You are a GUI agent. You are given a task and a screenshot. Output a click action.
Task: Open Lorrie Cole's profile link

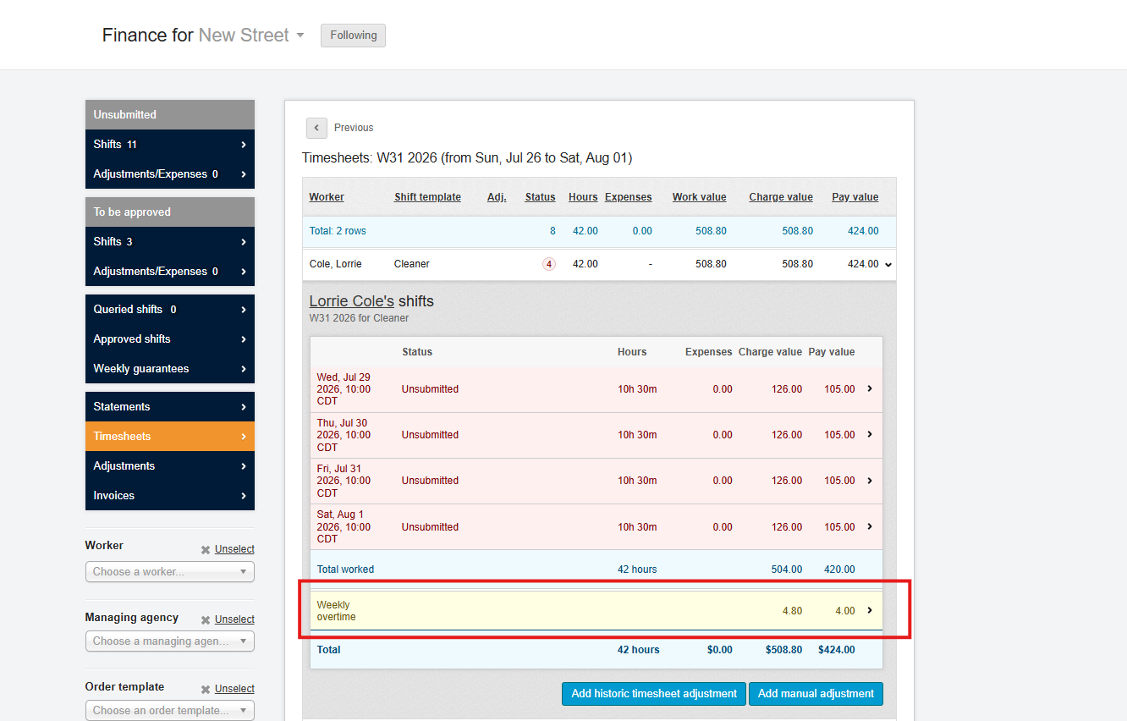(x=352, y=301)
